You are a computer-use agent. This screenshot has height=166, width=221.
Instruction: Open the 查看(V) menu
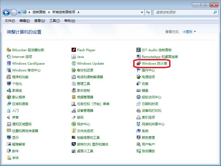coord(40,21)
